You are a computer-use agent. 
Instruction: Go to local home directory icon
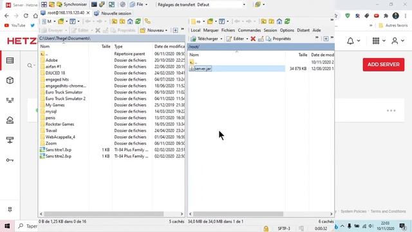pyautogui.click(x=130, y=21)
